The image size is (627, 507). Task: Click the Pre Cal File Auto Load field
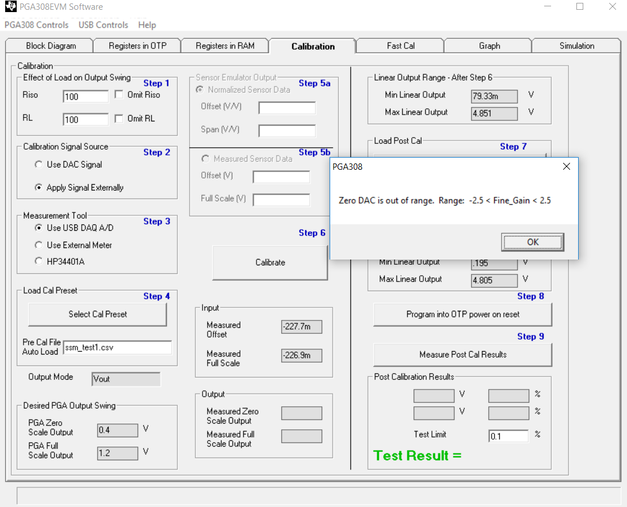coord(117,348)
